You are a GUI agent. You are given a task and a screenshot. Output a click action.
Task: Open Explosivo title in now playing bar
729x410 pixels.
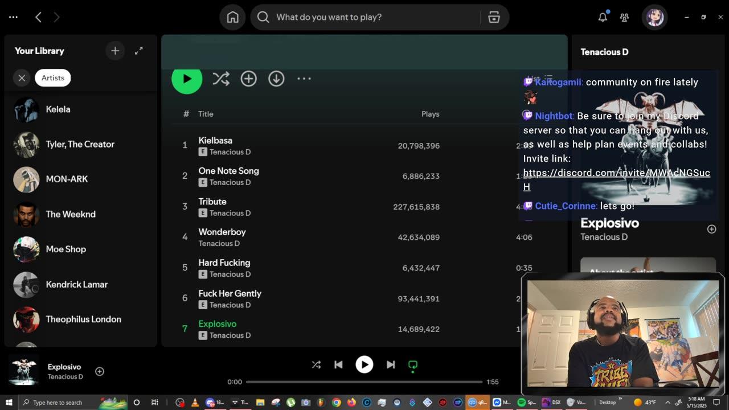(64, 367)
